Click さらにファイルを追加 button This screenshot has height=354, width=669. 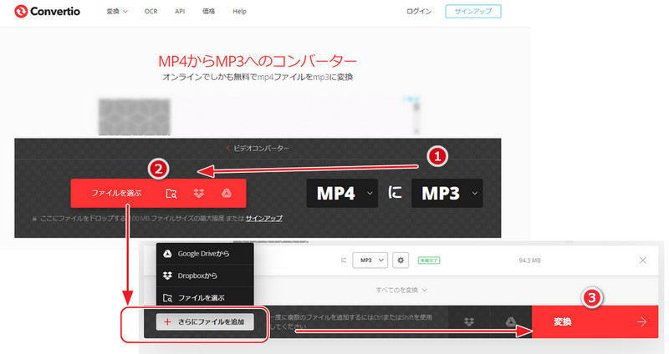pos(205,321)
